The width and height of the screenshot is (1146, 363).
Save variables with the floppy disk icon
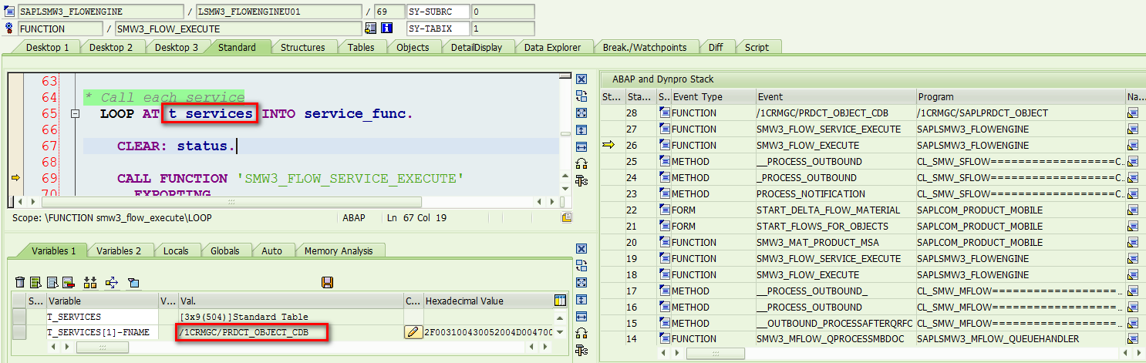[x=327, y=282]
